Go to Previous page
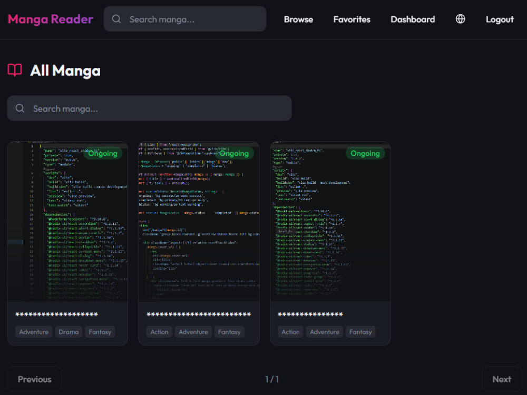 click(x=35, y=379)
